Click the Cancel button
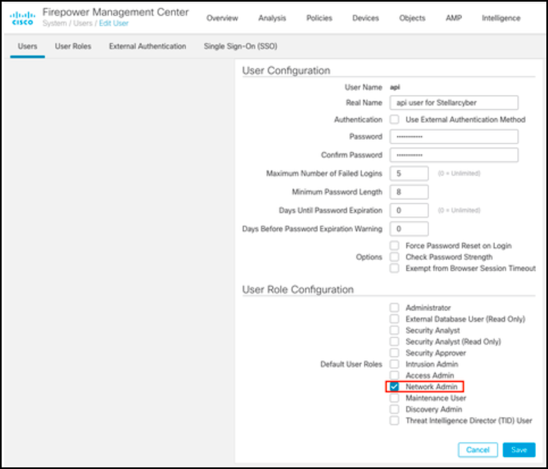Image resolution: width=548 pixels, height=469 pixels. (477, 450)
